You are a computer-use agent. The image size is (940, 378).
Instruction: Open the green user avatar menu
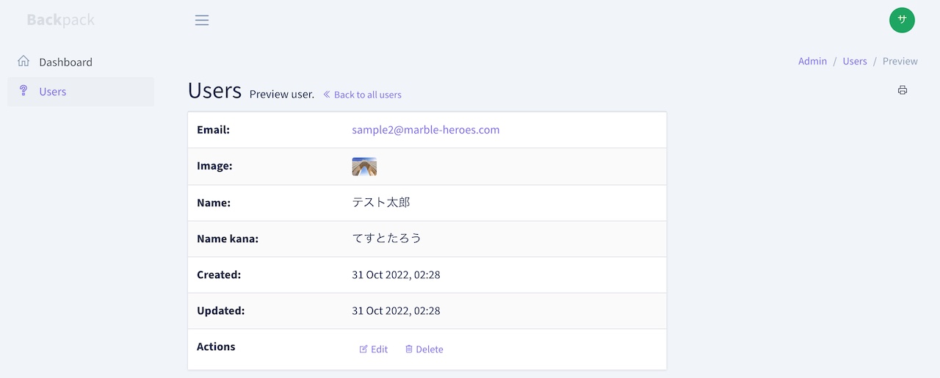[x=902, y=21]
